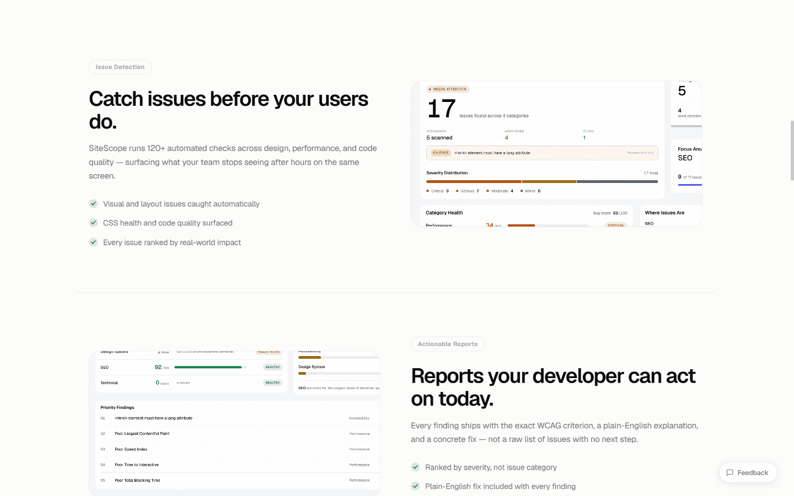Click the 'Where Issues Are' card title
Viewport: 794px width, 496px height.
[664, 213]
